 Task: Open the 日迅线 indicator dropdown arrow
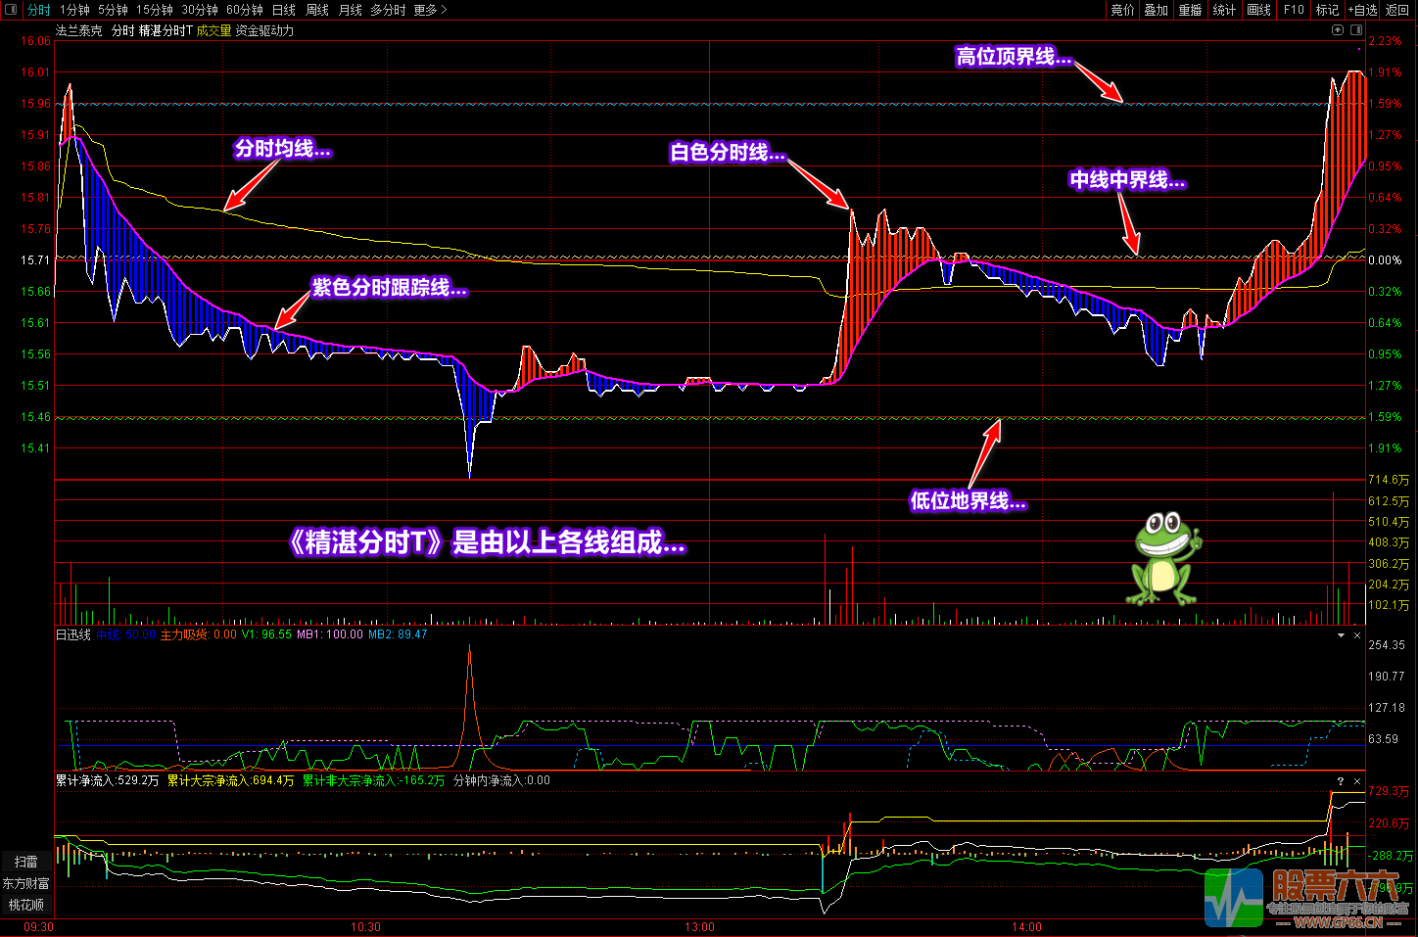1341,635
